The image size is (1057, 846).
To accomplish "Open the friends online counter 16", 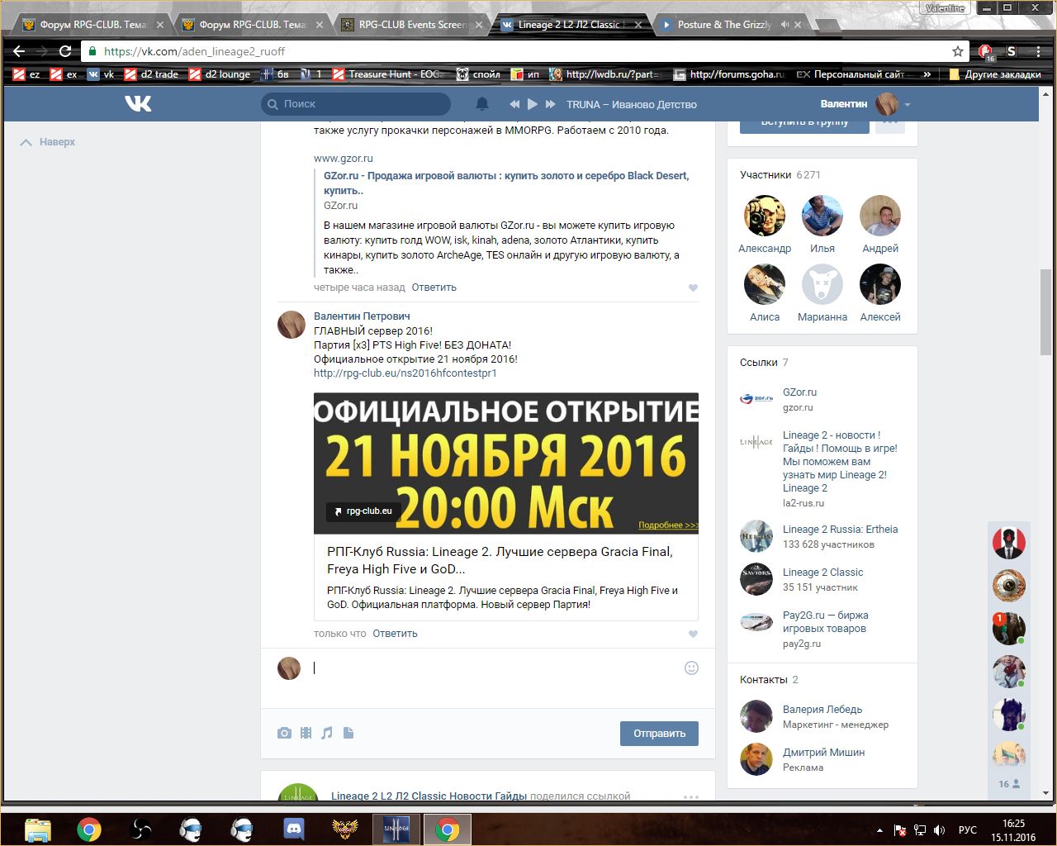I will click(1009, 784).
